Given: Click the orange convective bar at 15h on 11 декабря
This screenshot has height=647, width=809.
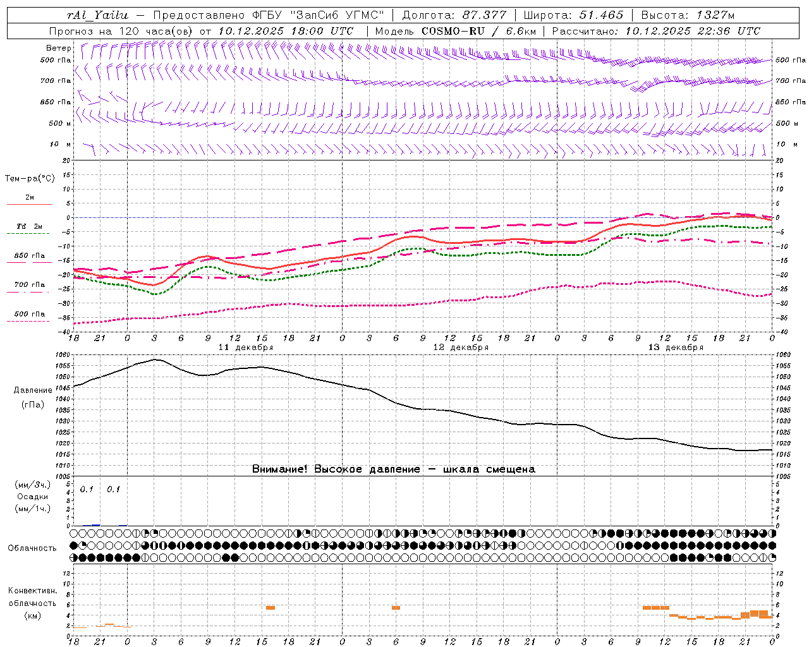Looking at the screenshot, I should [271, 608].
